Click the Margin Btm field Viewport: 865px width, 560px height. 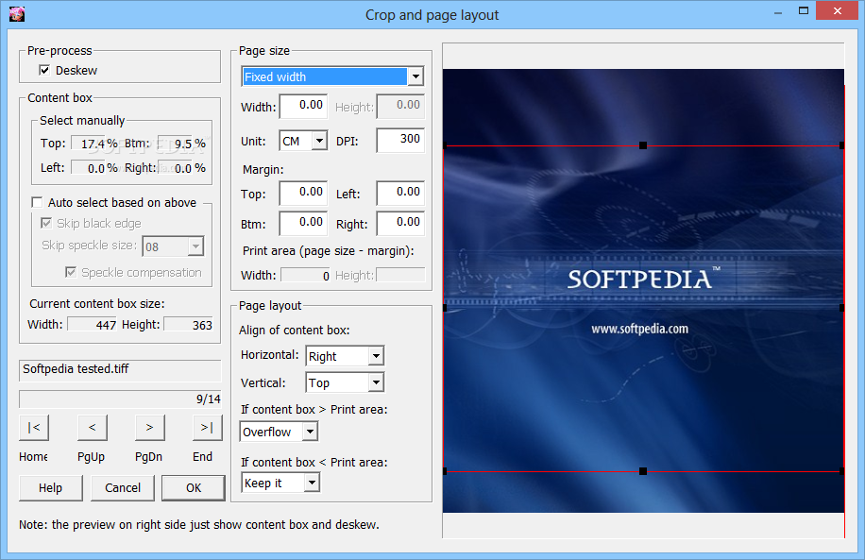click(303, 224)
